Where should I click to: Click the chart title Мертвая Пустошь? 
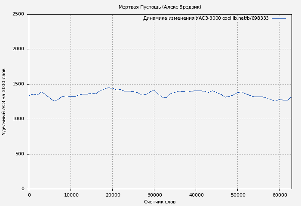coord(160,7)
